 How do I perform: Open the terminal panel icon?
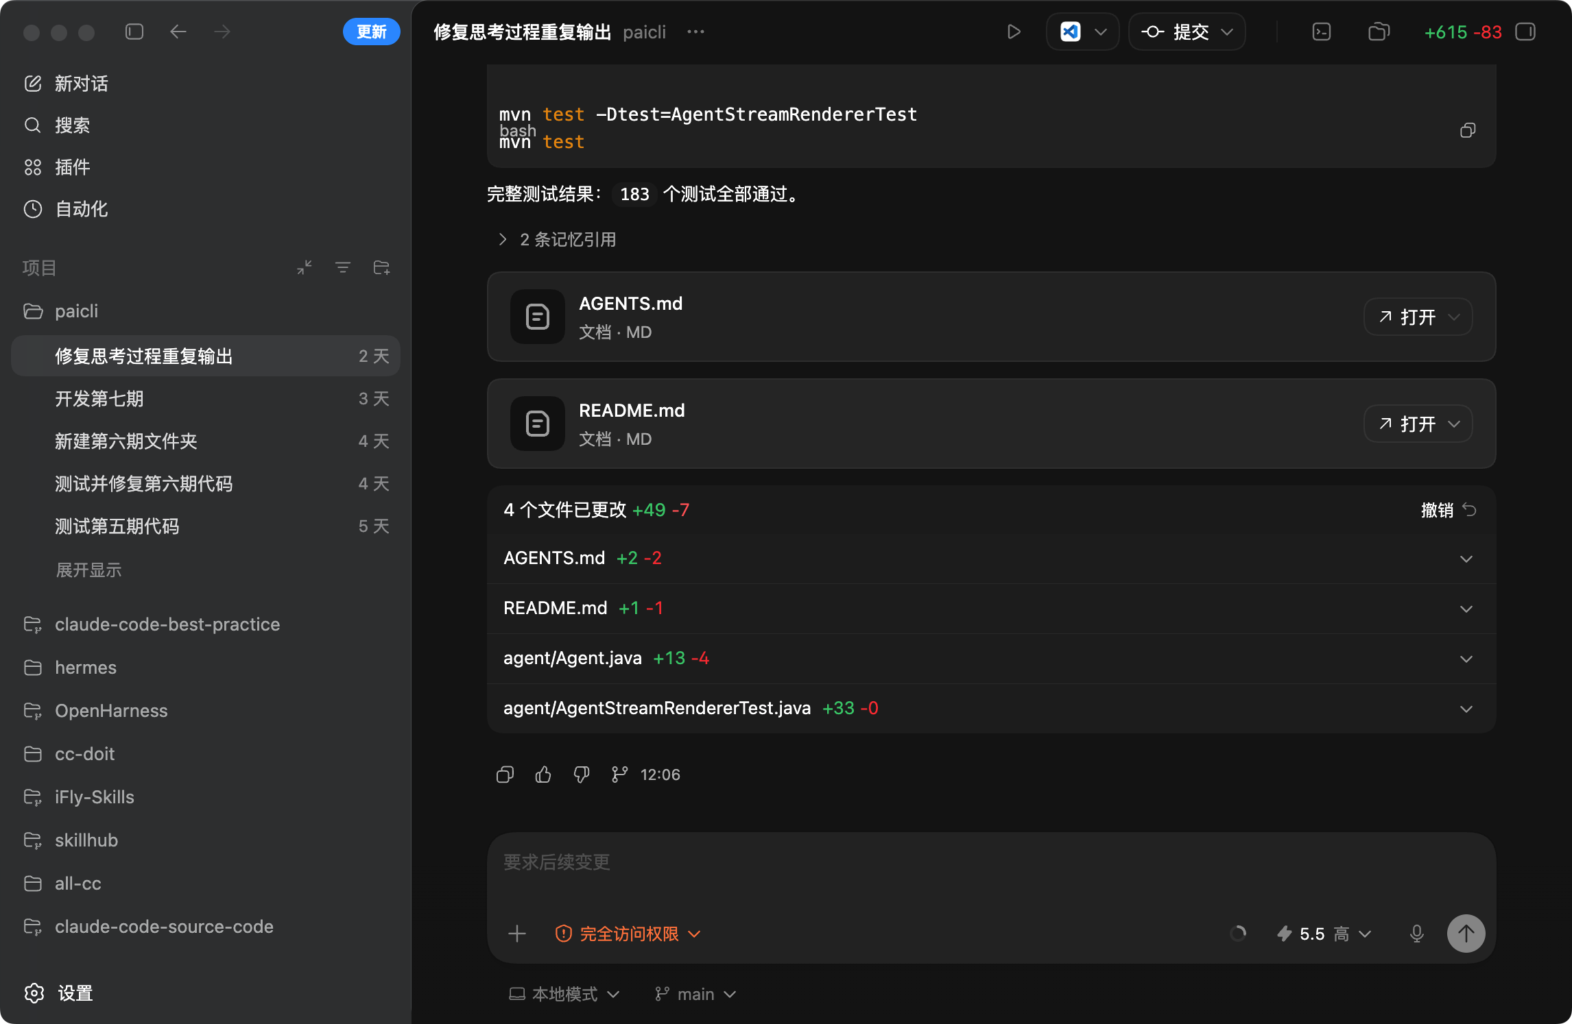[x=1321, y=32]
